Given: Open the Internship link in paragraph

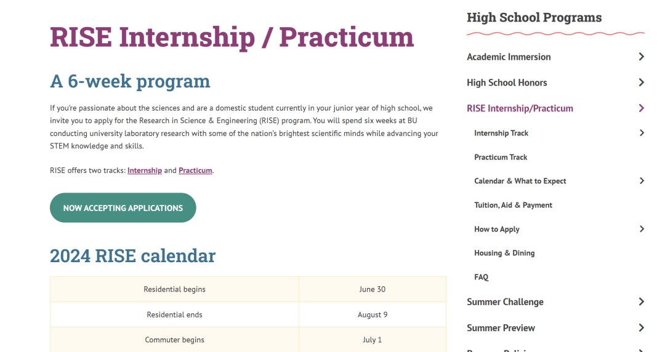Looking at the screenshot, I should [145, 170].
